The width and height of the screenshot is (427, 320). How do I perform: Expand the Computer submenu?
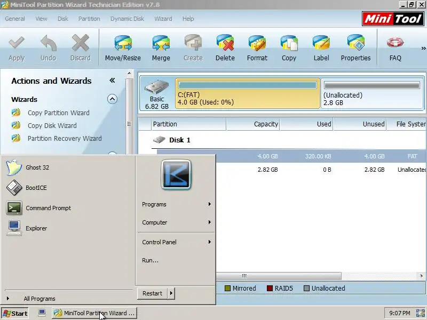[176, 222]
